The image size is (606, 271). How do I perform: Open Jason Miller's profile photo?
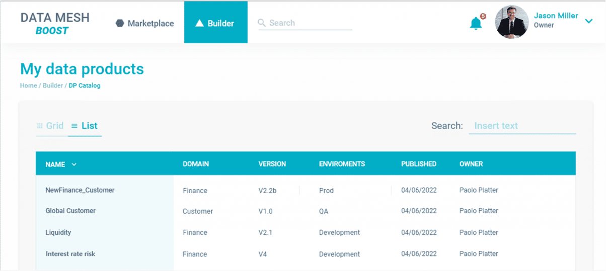[x=512, y=22]
